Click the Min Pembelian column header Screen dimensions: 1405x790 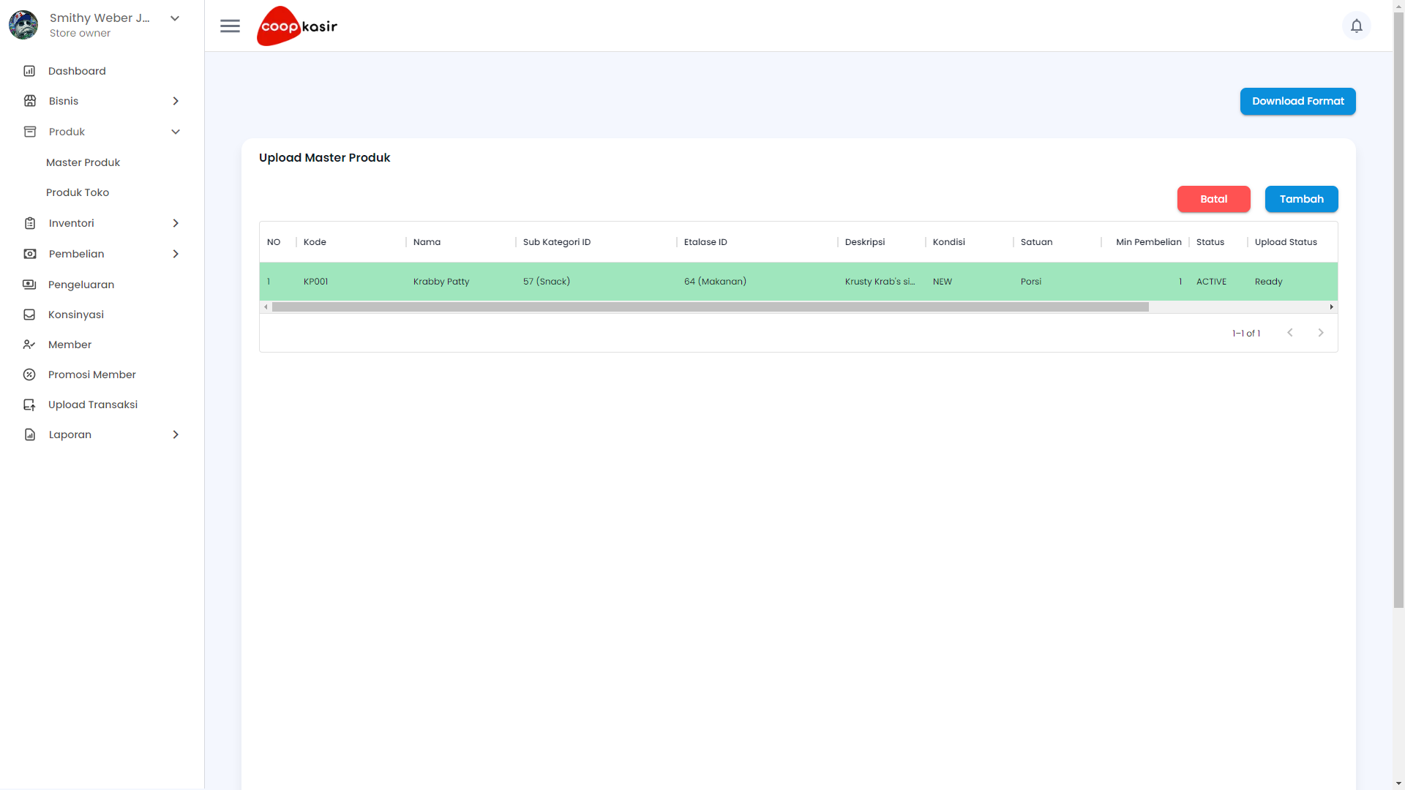tap(1145, 242)
